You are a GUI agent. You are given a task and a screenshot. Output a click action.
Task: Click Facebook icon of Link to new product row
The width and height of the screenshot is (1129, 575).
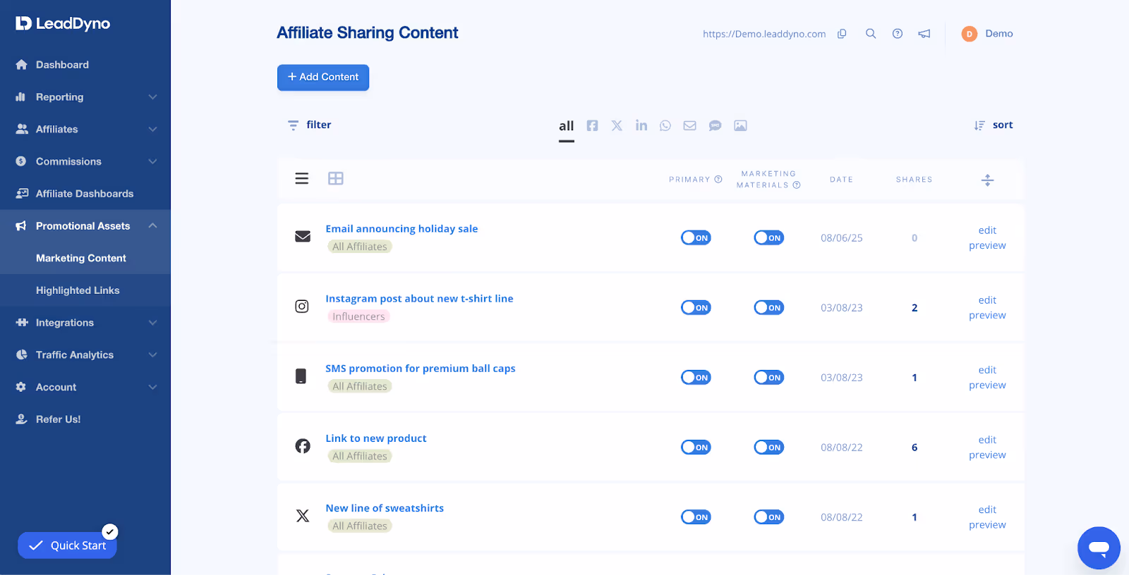[303, 446]
